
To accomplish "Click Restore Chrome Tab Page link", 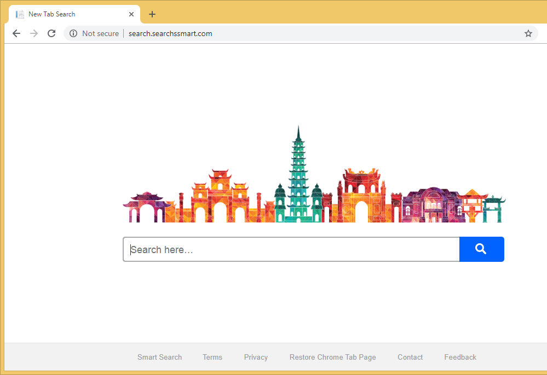I will click(x=332, y=357).
